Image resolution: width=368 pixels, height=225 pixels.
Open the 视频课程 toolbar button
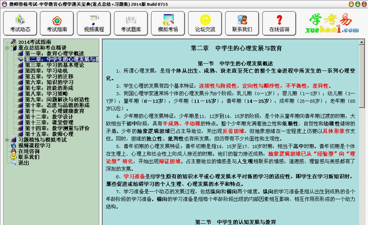click(x=94, y=23)
